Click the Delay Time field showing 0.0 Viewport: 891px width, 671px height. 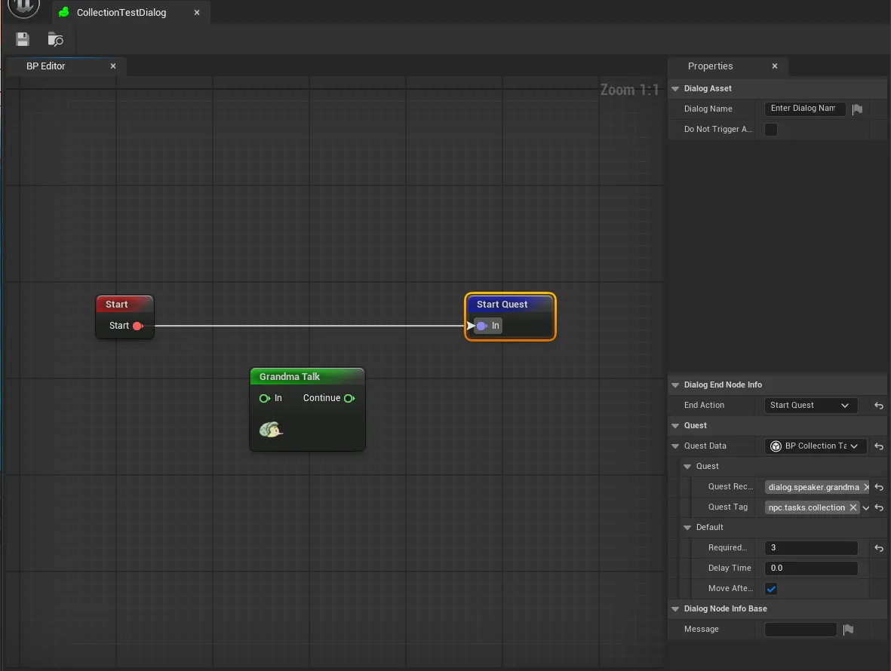pyautogui.click(x=811, y=568)
